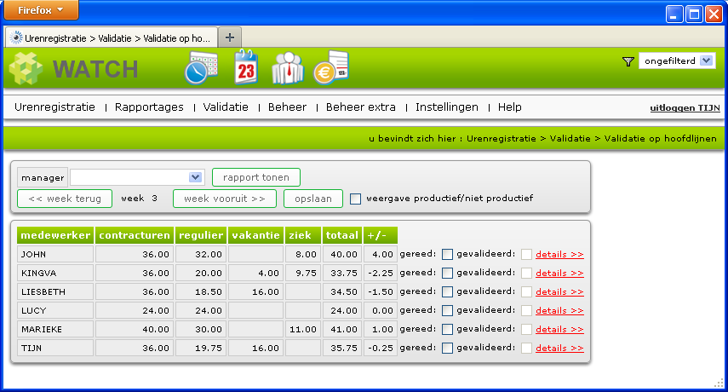Click the JOHN employee name field

coord(55,255)
